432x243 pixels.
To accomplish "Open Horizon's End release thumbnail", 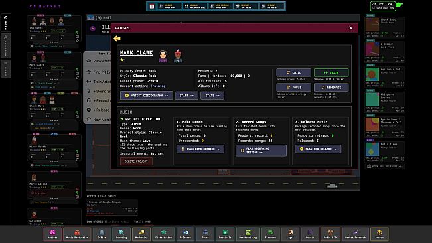I will [x=372, y=74].
